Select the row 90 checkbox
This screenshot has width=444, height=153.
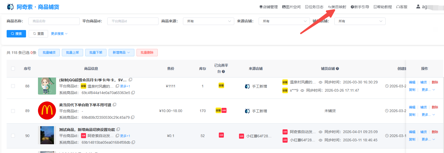(13, 136)
